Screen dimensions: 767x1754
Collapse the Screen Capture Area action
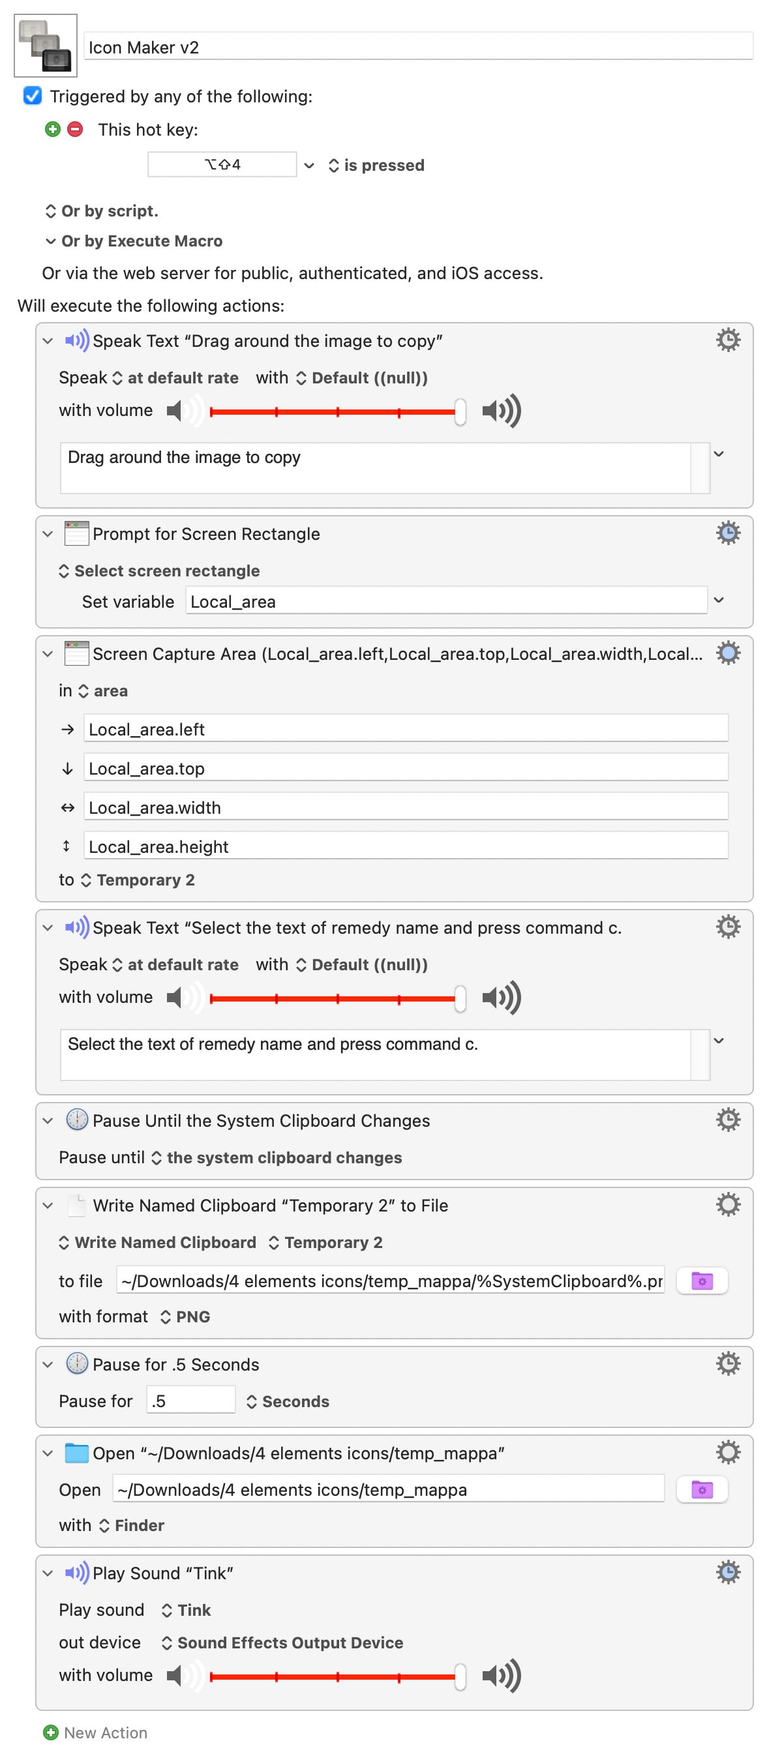pos(48,653)
